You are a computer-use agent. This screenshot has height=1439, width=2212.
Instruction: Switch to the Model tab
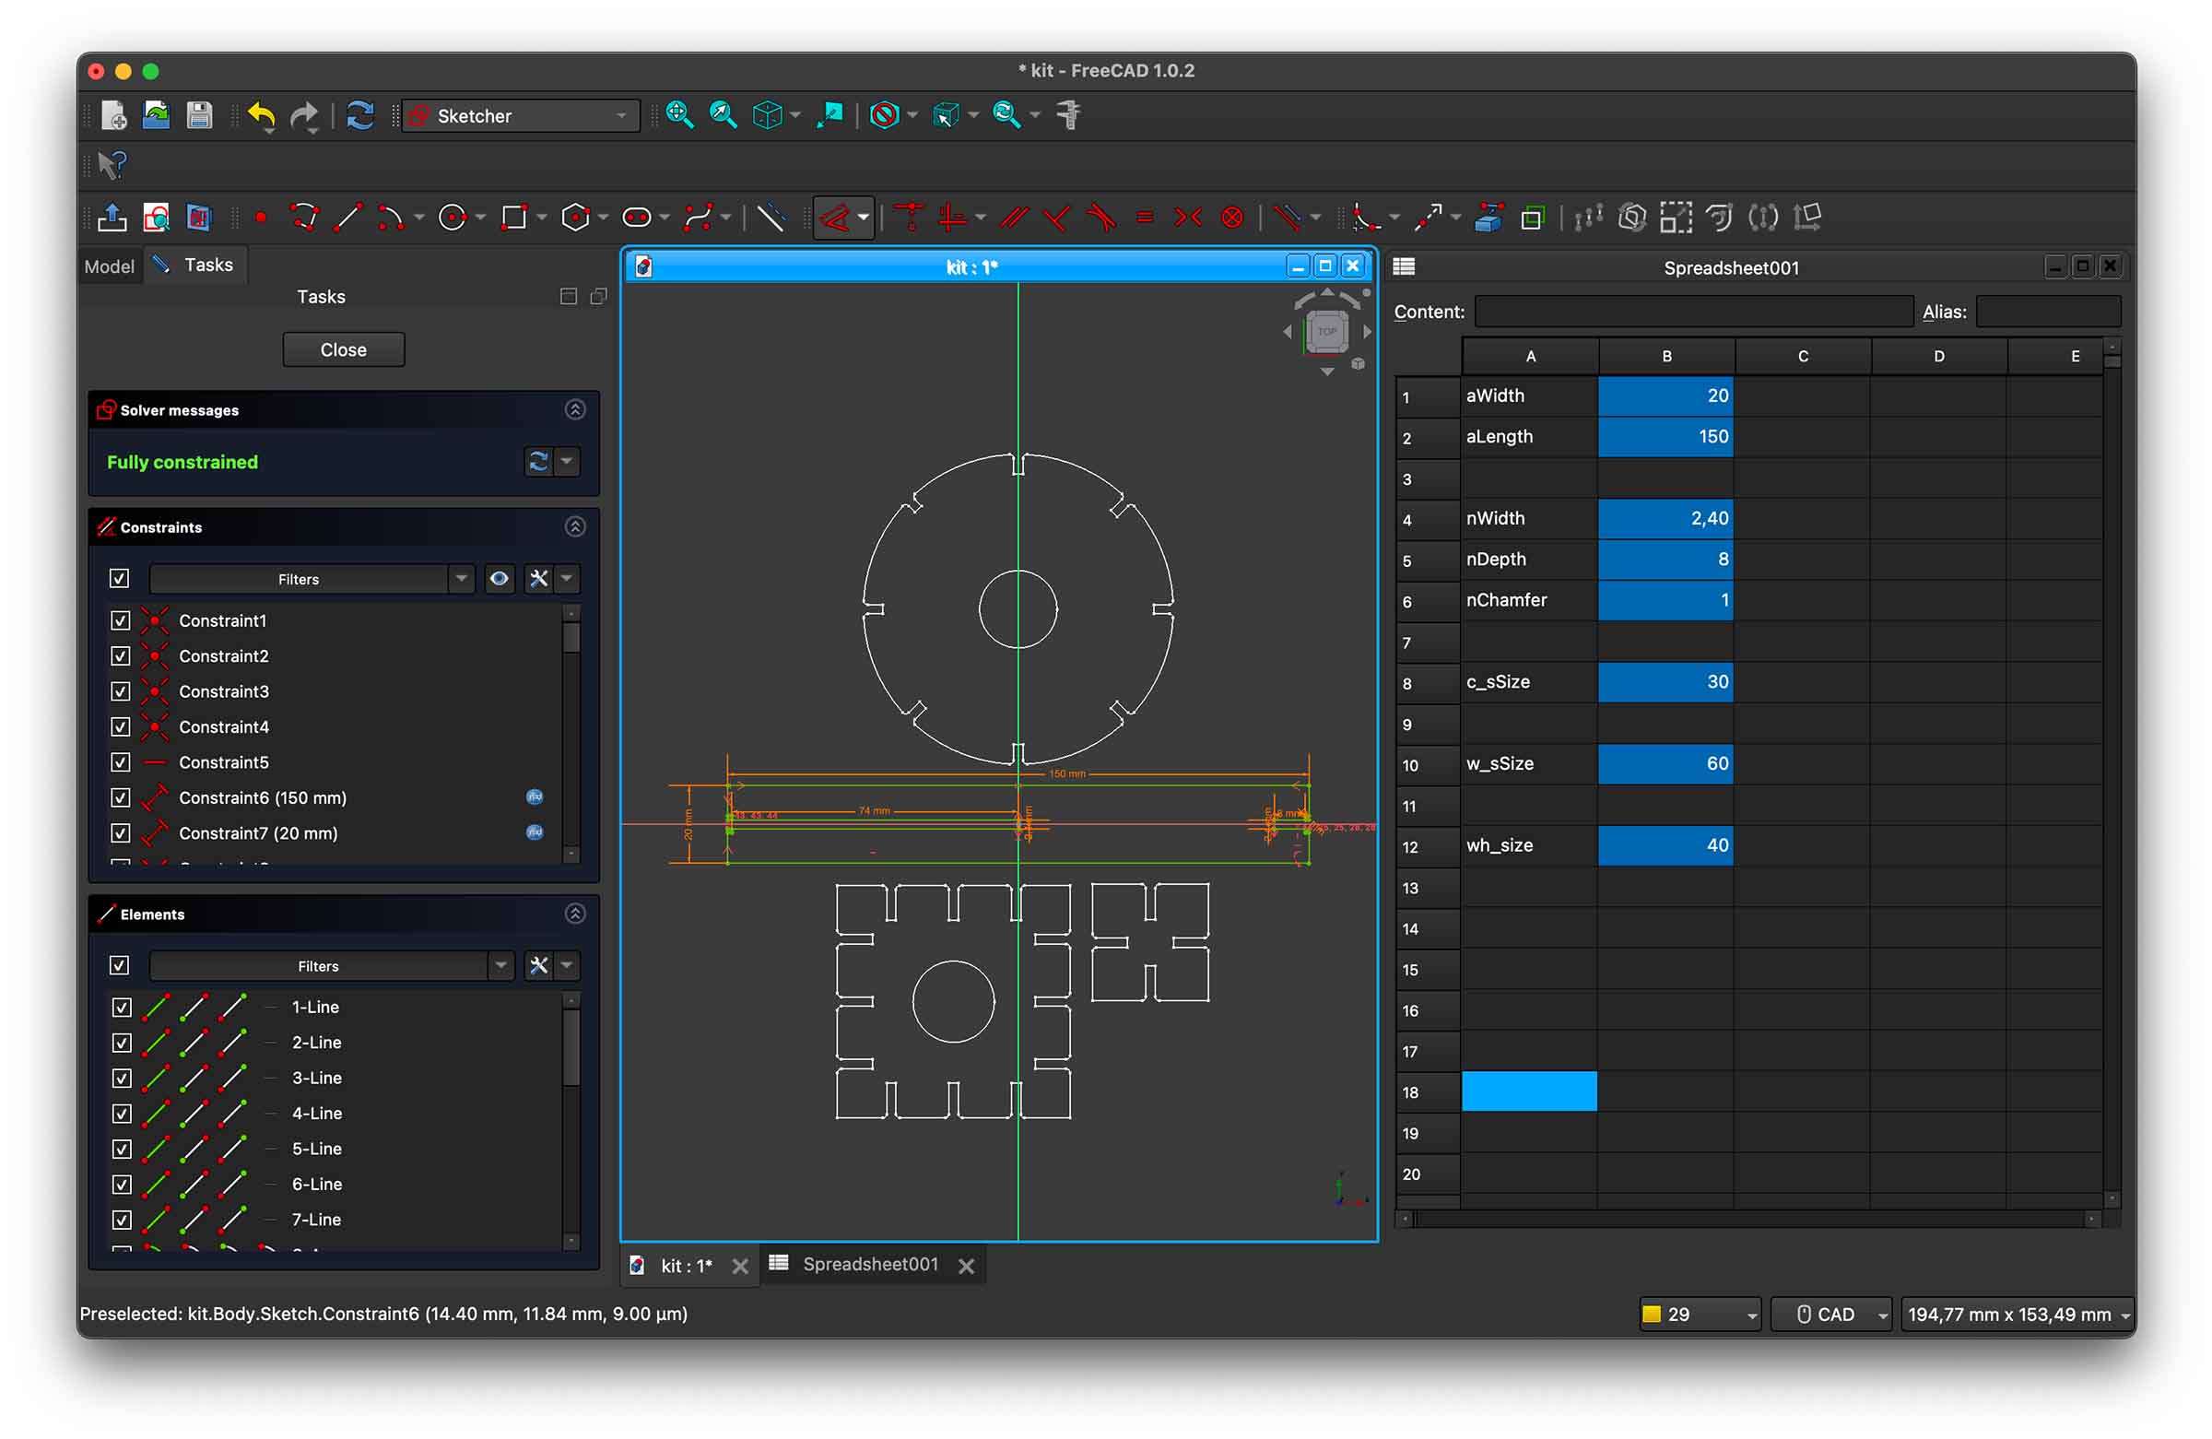click(109, 265)
